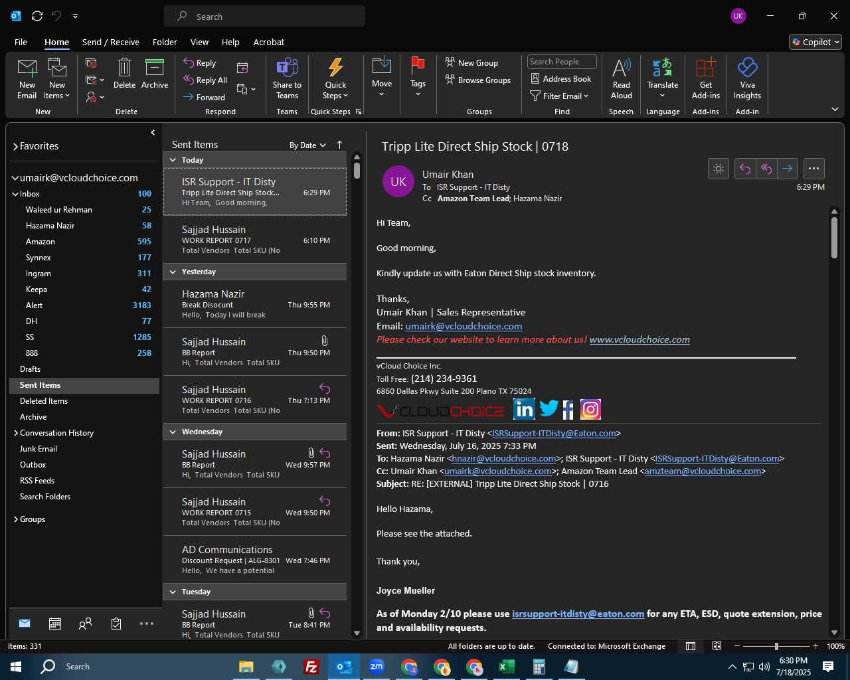Image resolution: width=850 pixels, height=680 pixels.
Task: Open the Tasks view icon
Action: click(116, 624)
